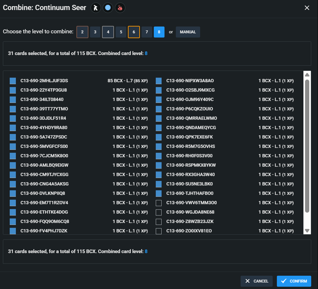This screenshot has width=318, height=289.
Task: Select combine level 4
Action: 108,32
